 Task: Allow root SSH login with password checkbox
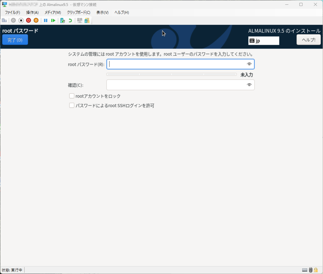point(72,106)
